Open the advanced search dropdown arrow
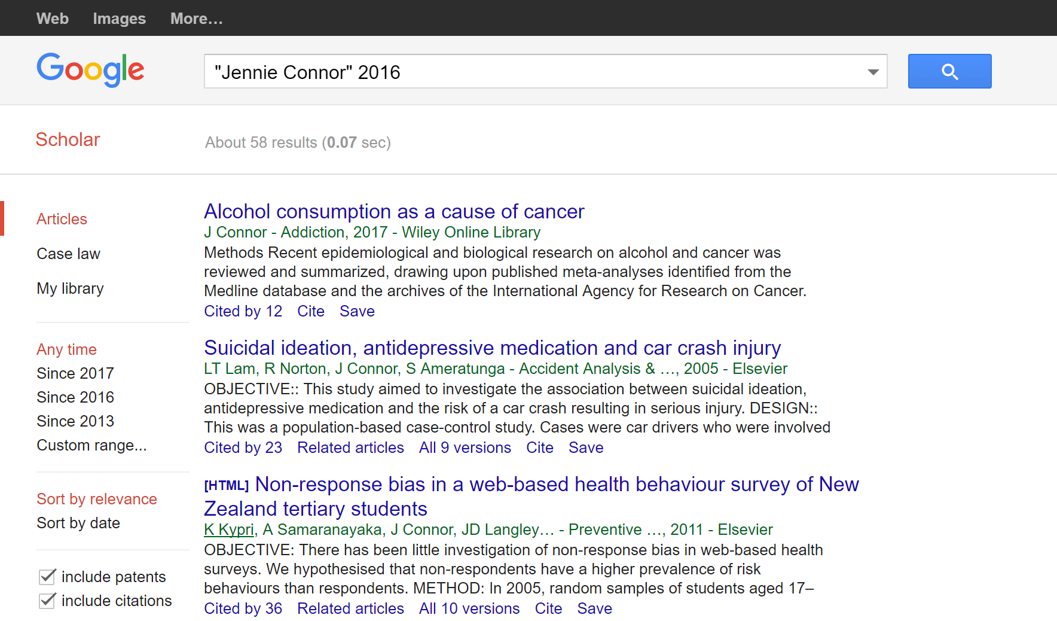Image resolution: width=1057 pixels, height=621 pixels. click(872, 71)
